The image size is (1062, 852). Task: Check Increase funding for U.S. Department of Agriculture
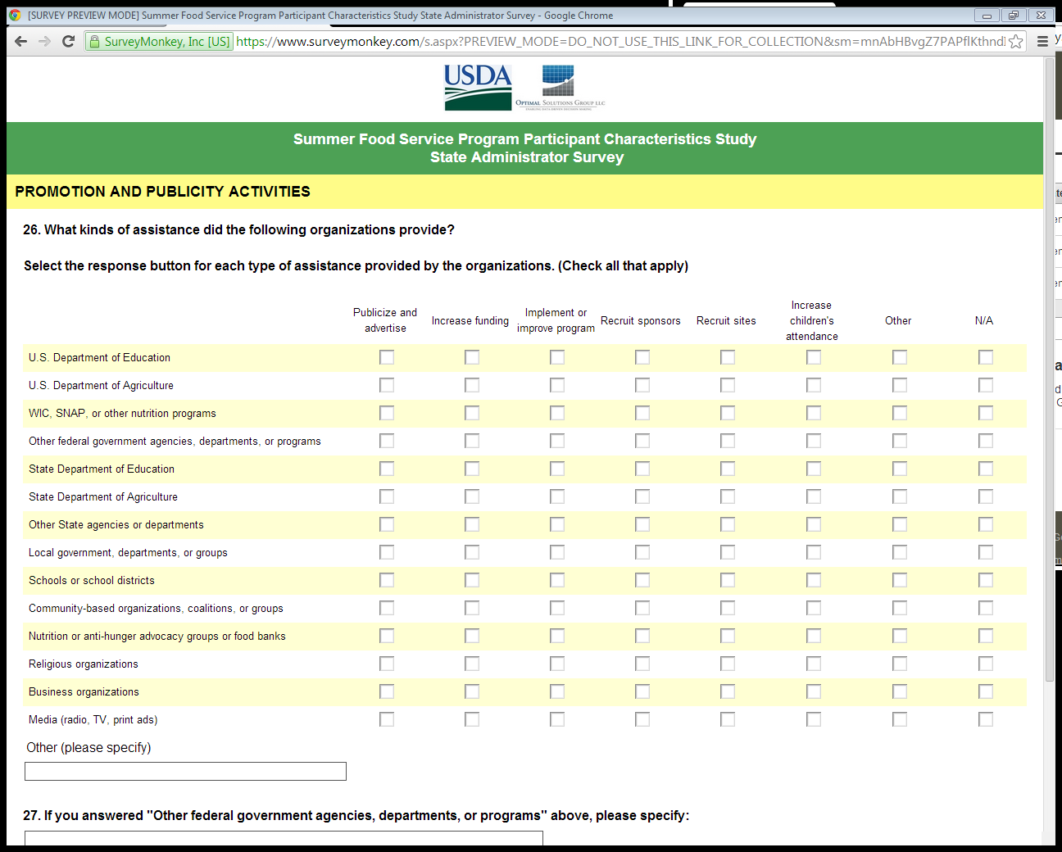tap(472, 385)
